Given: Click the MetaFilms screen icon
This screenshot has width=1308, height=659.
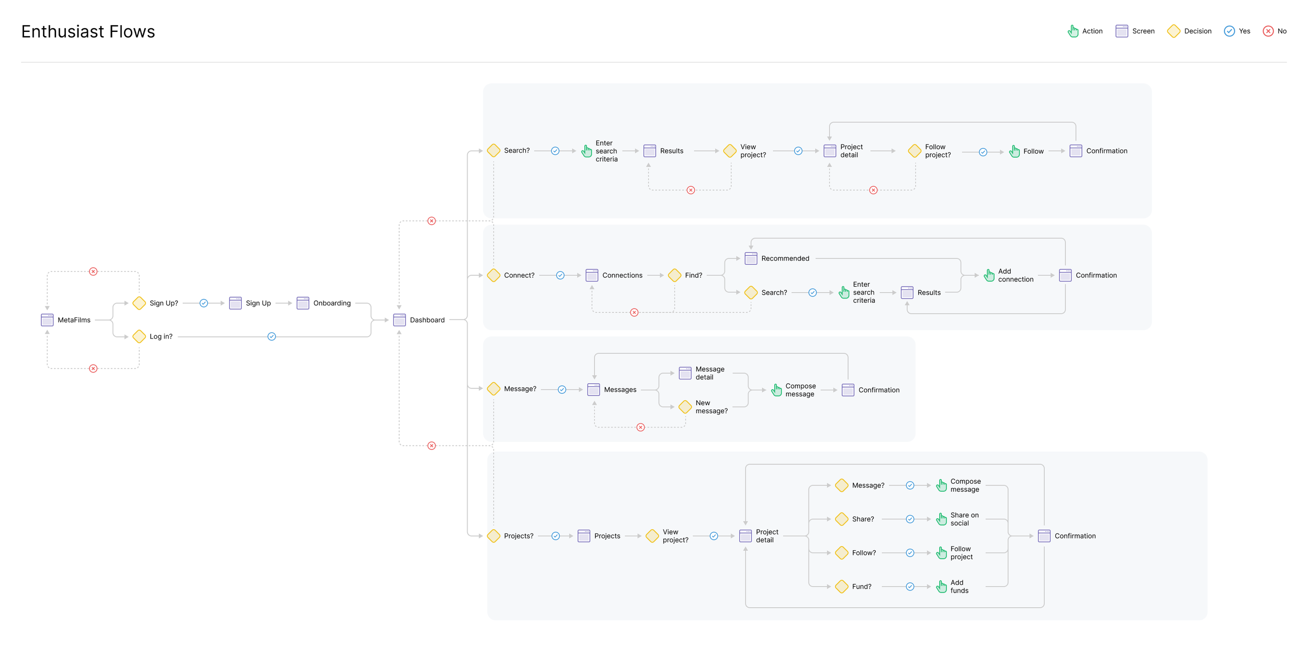Looking at the screenshot, I should pyautogui.click(x=47, y=320).
